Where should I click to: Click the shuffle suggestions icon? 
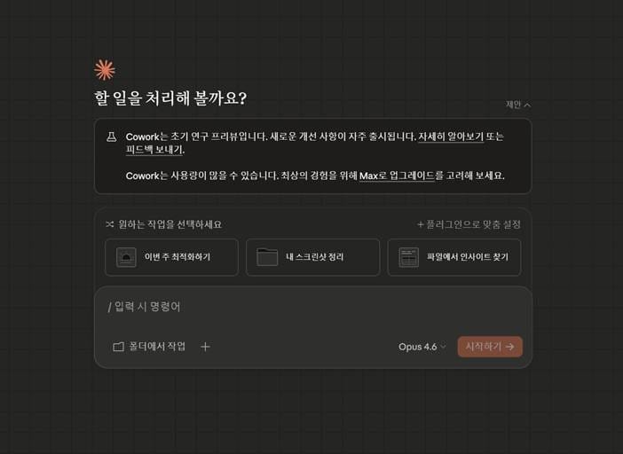click(x=110, y=224)
